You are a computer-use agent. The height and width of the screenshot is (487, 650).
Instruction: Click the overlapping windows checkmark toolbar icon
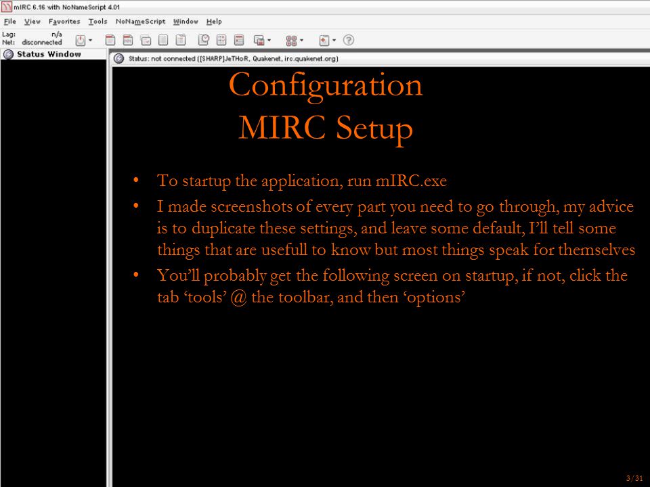click(146, 40)
